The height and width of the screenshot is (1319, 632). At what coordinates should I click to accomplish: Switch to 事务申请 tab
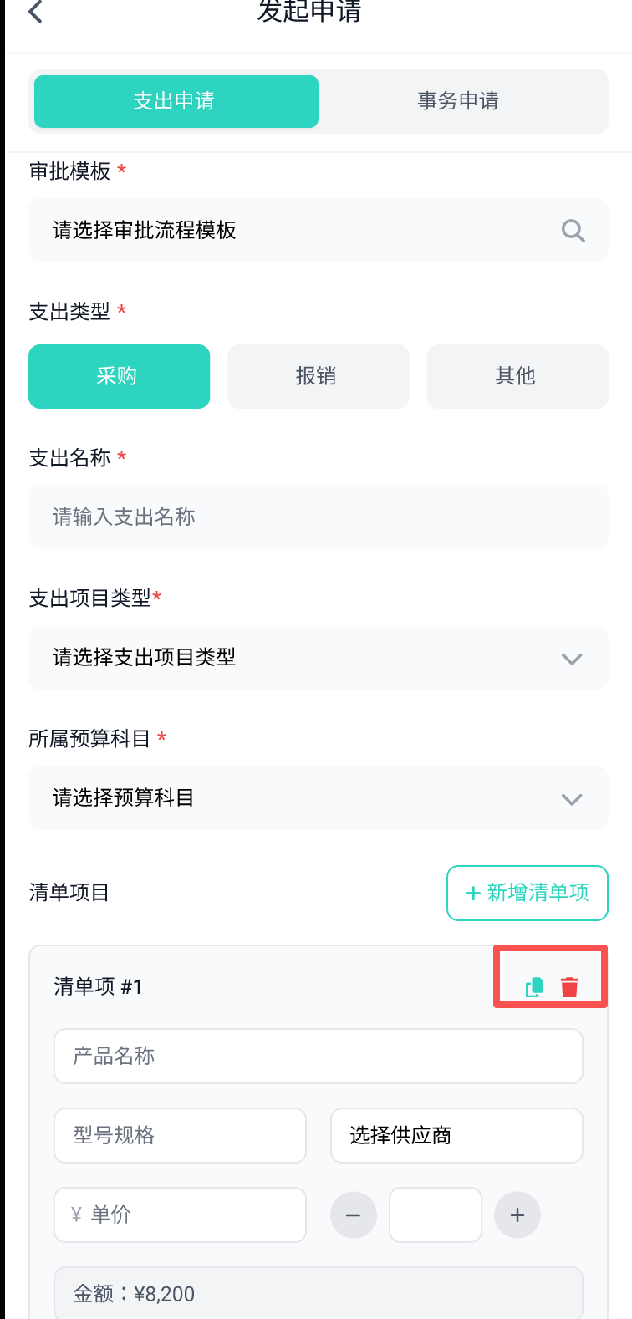coord(458,101)
